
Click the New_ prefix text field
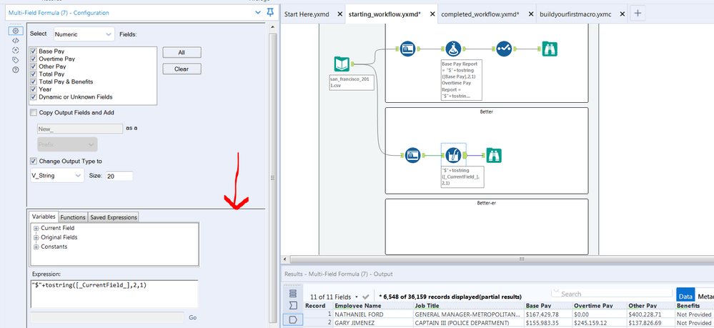(79, 129)
